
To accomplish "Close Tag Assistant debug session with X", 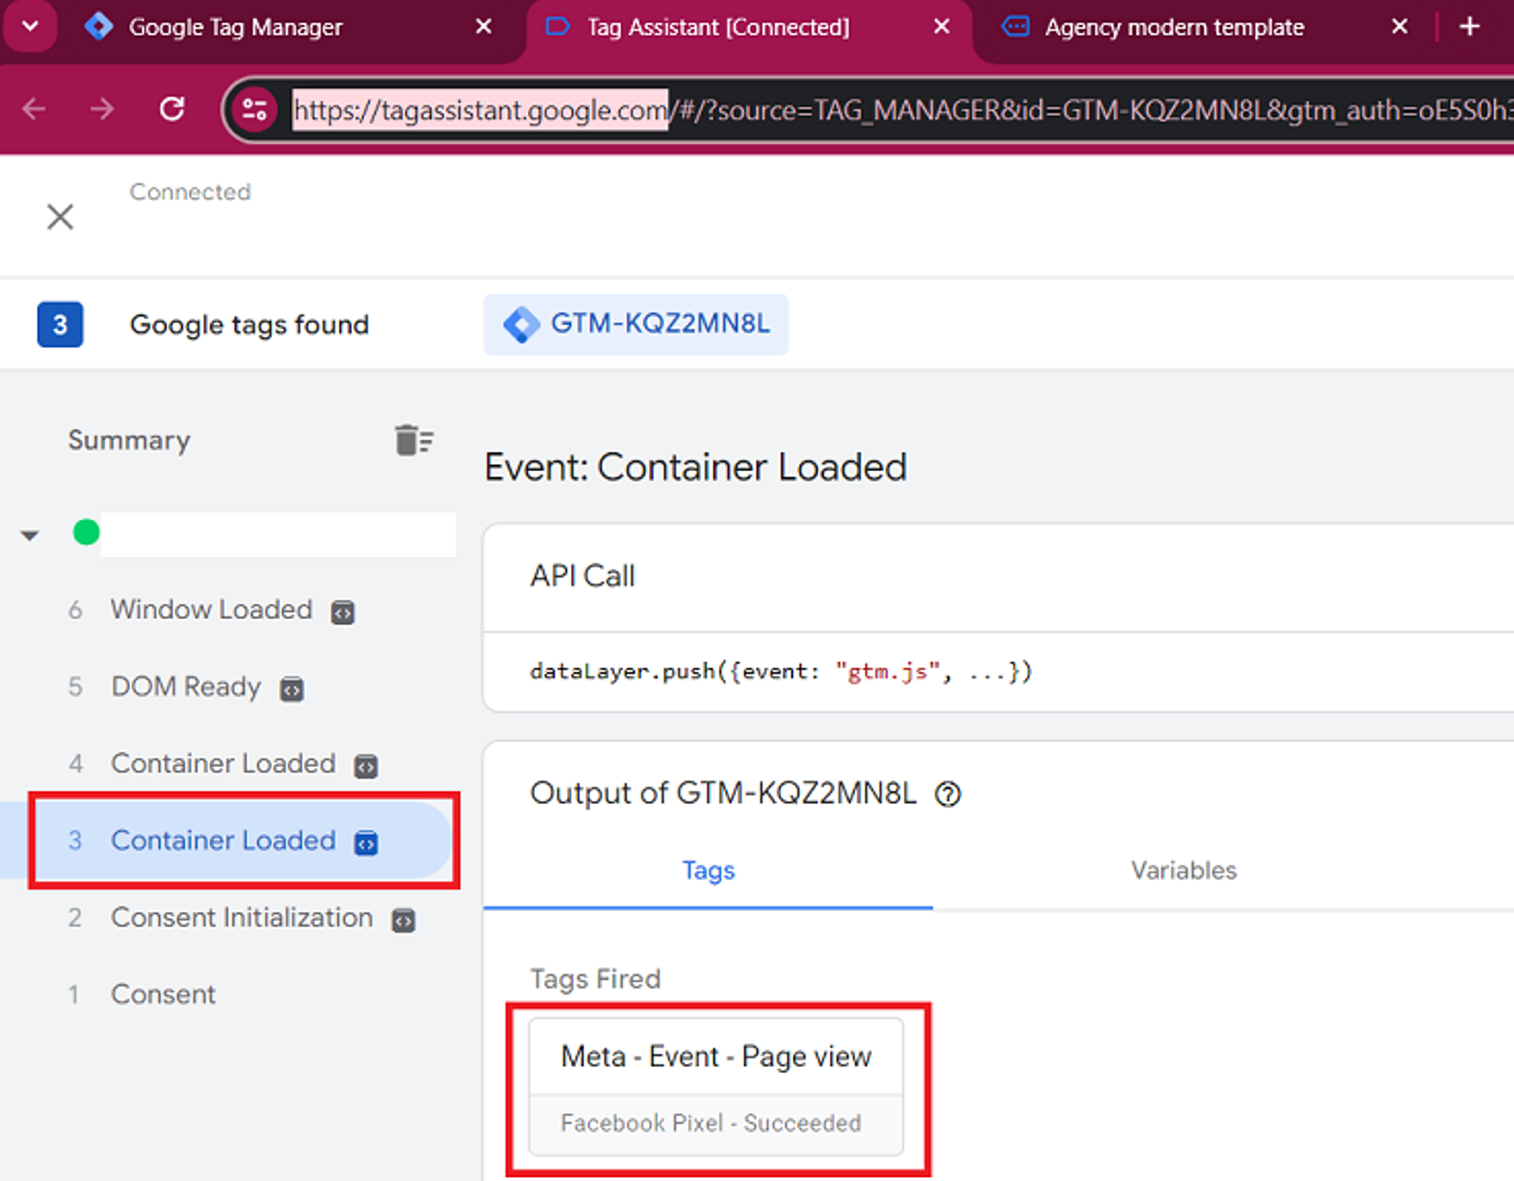I will click(60, 217).
